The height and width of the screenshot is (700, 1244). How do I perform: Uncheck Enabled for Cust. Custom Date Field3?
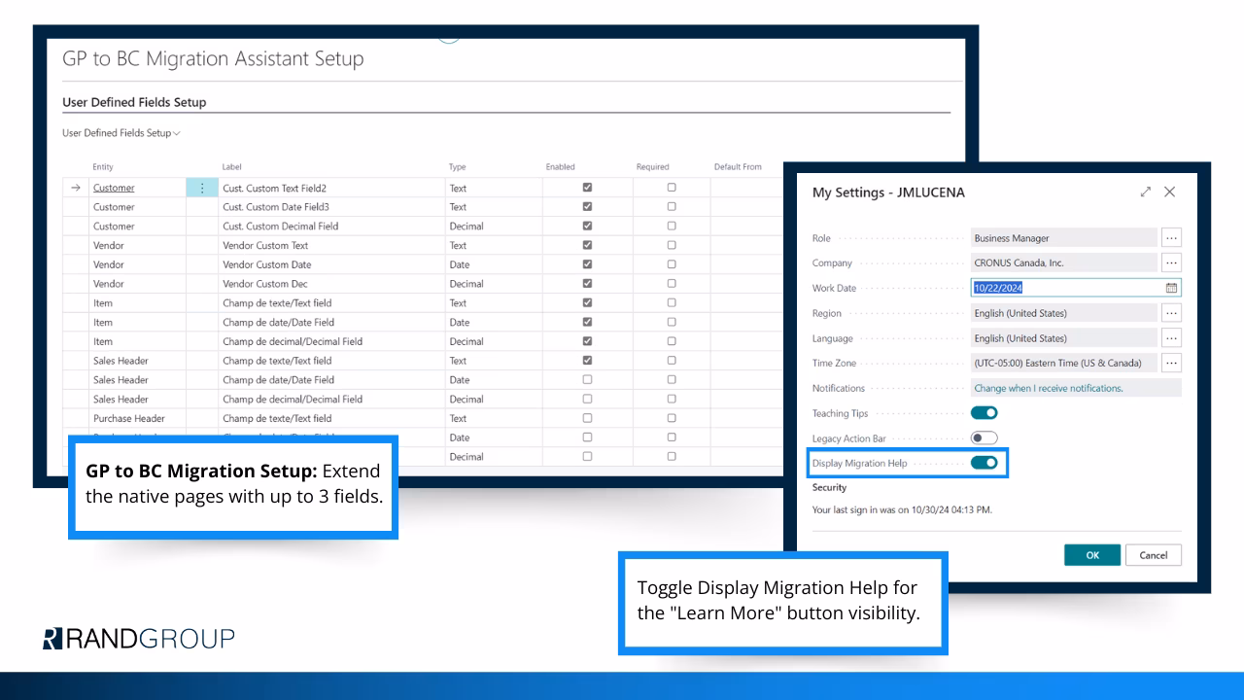point(587,207)
